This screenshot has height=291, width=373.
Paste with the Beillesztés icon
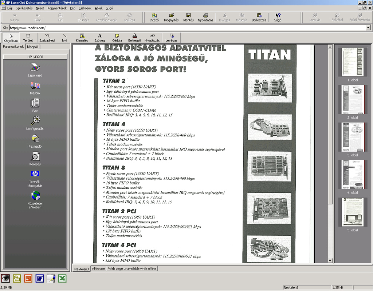coord(259,17)
